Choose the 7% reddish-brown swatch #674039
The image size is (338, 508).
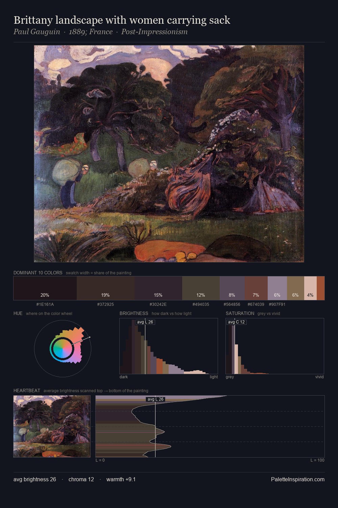(x=256, y=288)
